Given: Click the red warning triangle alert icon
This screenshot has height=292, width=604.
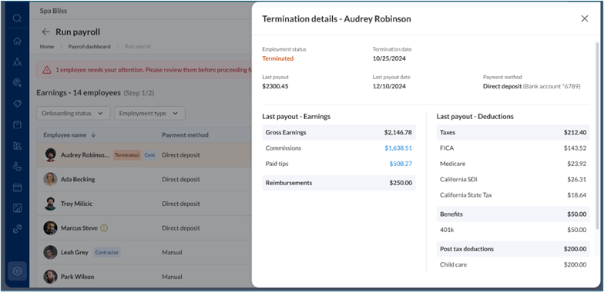Looking at the screenshot, I should point(46,70).
